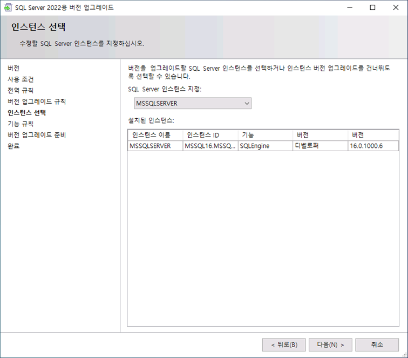The height and width of the screenshot is (358, 408).
Task: Click the 기능 column header
Action: [x=266, y=135]
